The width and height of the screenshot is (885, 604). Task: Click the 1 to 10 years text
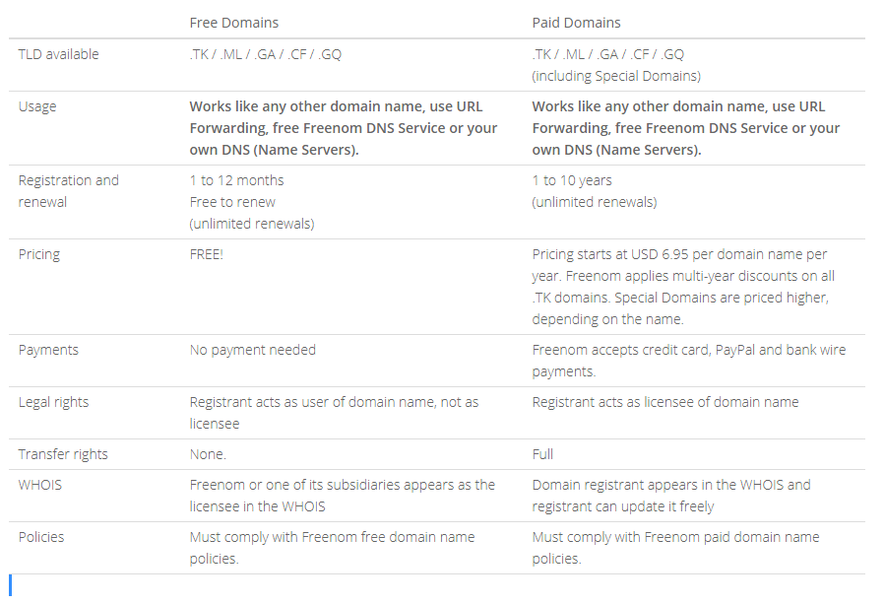pos(572,180)
